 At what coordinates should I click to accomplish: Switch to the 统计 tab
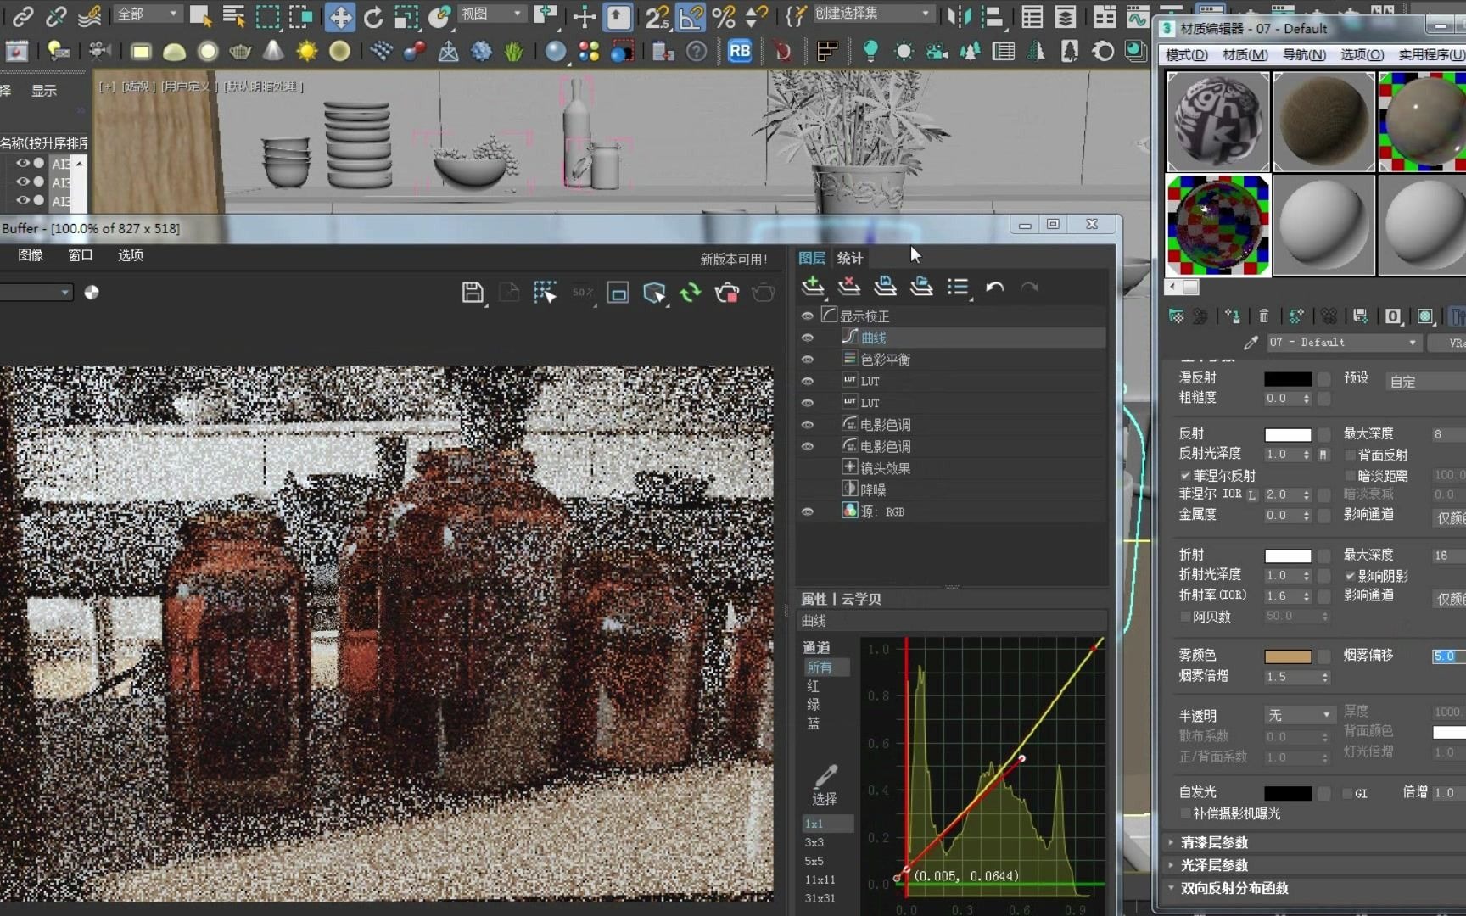pyautogui.click(x=849, y=258)
